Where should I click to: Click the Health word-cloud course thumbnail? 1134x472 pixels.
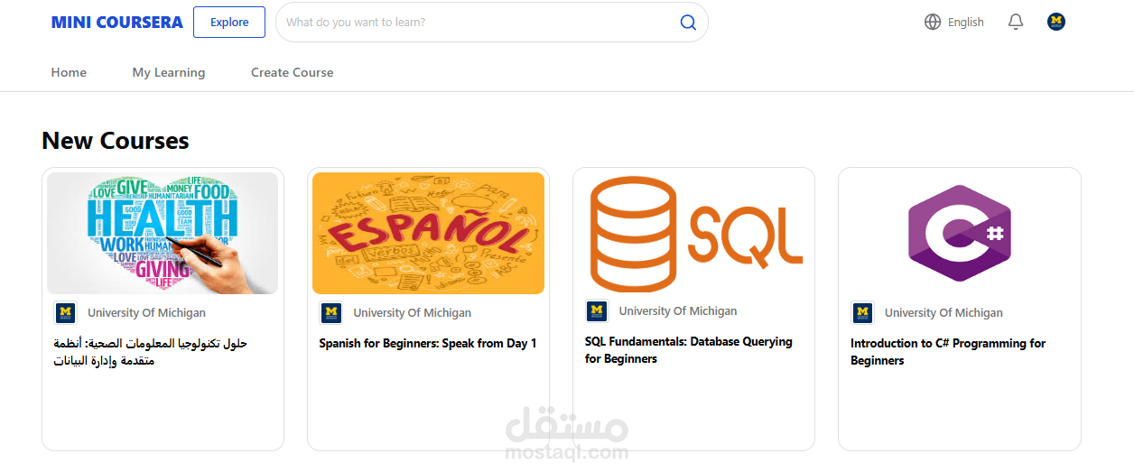(163, 233)
